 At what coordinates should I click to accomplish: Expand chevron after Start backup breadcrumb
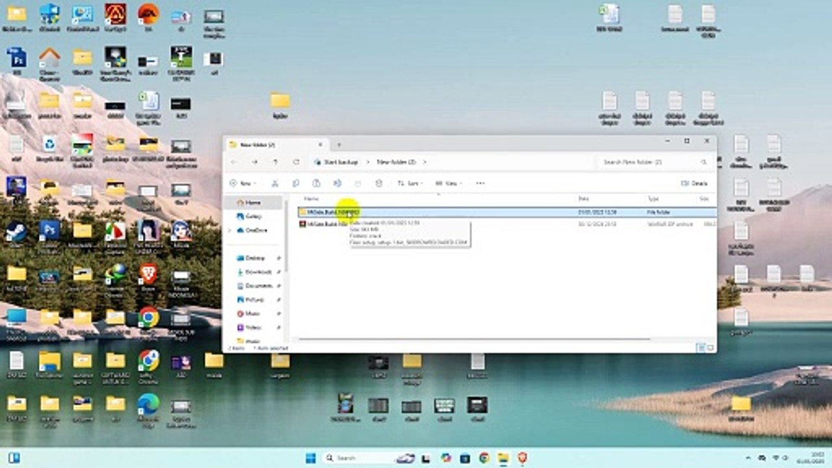(367, 162)
